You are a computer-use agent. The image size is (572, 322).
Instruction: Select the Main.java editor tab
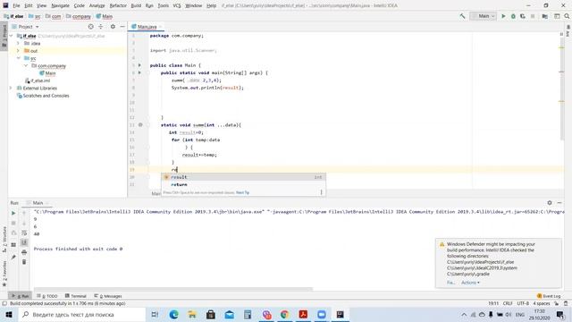tap(147, 27)
